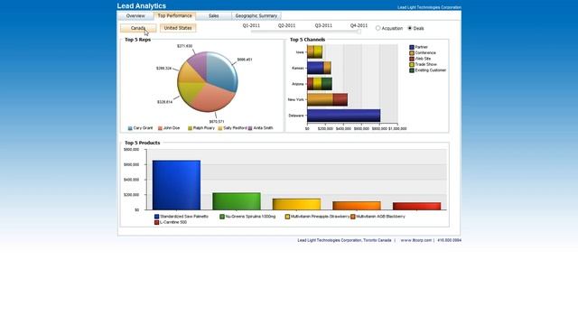Click the yellow Multivitamin Pineapple-Strawberry product bar
Viewport: 578px width, 325px height.
pyautogui.click(x=296, y=204)
